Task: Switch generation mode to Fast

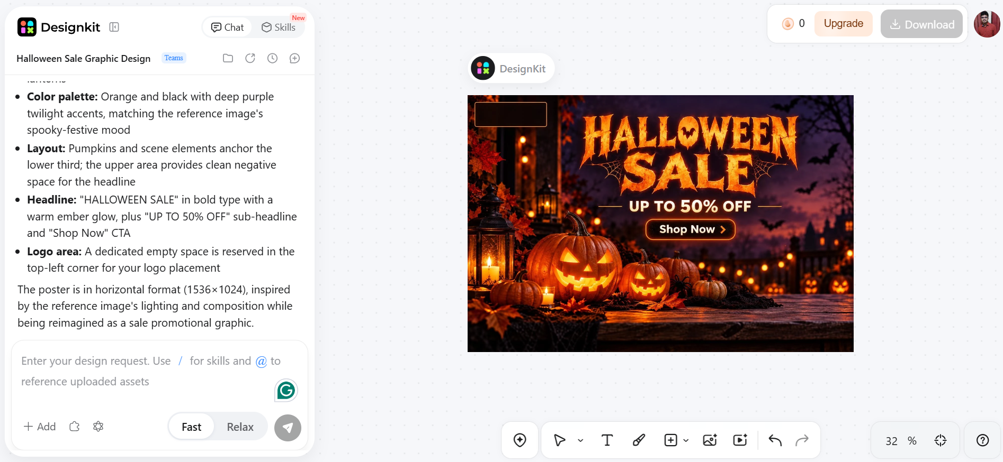Action: (x=191, y=427)
